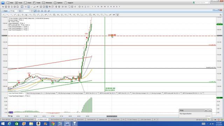Switch to eSignal in the taskbar
224x126 pixels.
pyautogui.click(x=67, y=124)
